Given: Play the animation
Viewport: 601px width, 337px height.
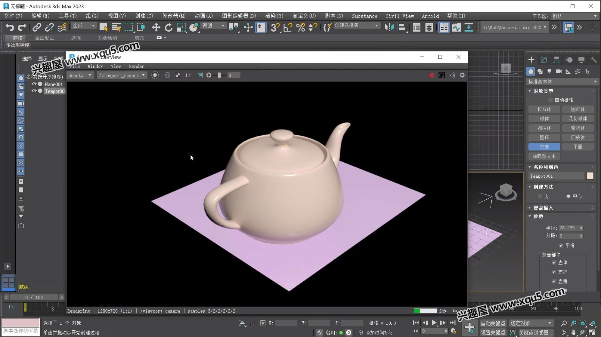Looking at the screenshot, I should tap(434, 323).
